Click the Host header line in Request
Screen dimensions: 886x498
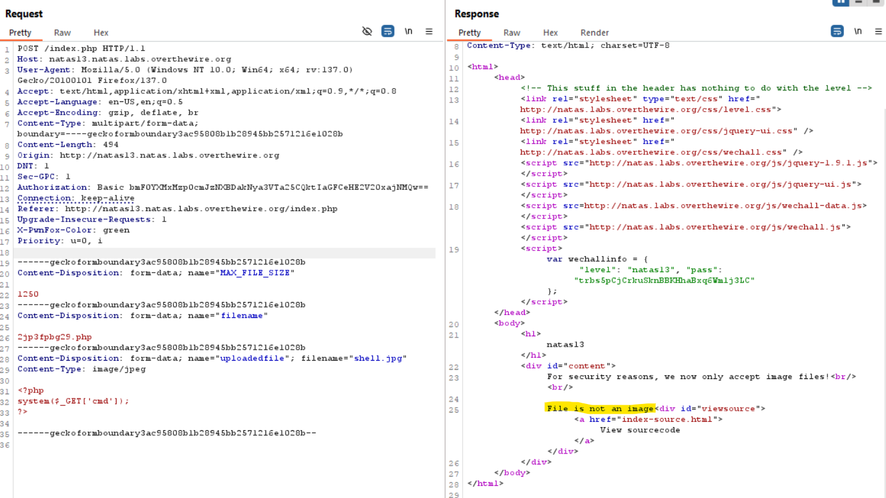coord(124,59)
